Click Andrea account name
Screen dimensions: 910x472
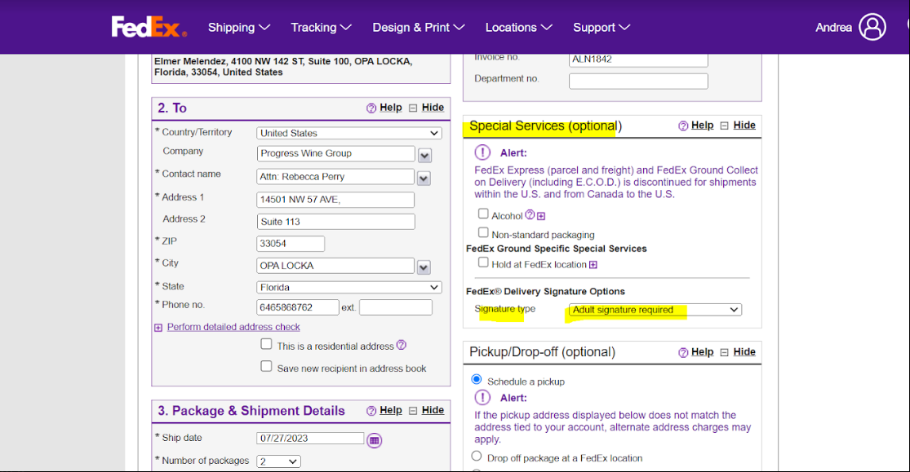coord(833,27)
